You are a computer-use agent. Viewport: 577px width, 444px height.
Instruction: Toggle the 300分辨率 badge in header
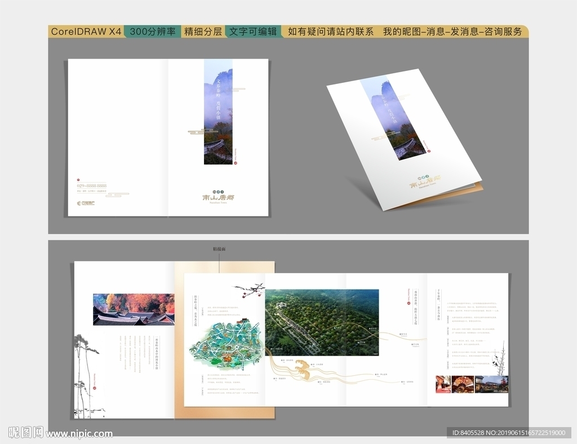click(152, 32)
